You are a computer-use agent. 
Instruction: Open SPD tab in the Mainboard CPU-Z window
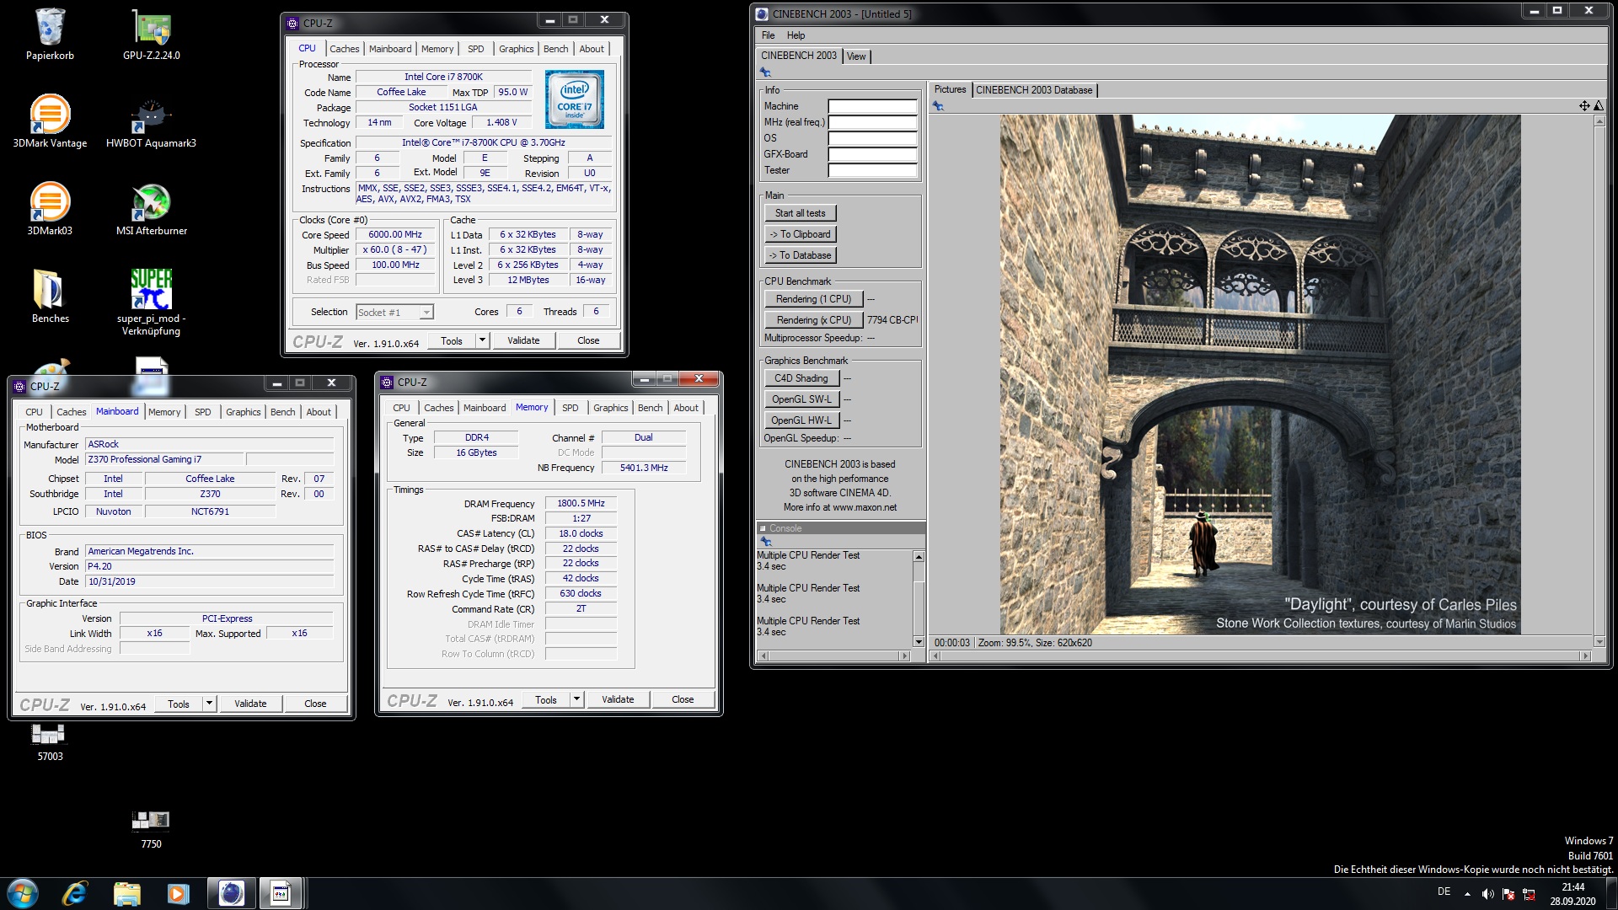click(x=203, y=412)
